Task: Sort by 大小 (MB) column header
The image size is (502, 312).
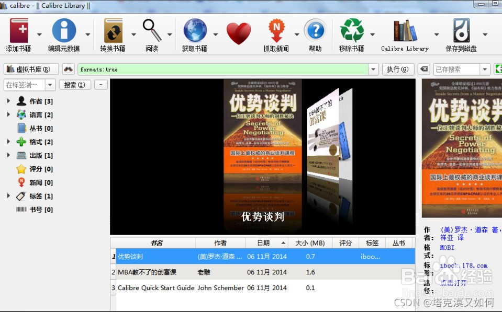Action: pyautogui.click(x=310, y=243)
